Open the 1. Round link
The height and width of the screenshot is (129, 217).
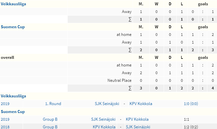click(53, 104)
